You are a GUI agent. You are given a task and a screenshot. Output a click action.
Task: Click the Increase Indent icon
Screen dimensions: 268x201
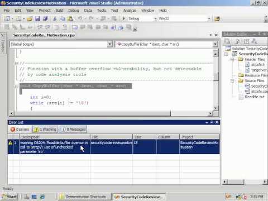(x=48, y=27)
